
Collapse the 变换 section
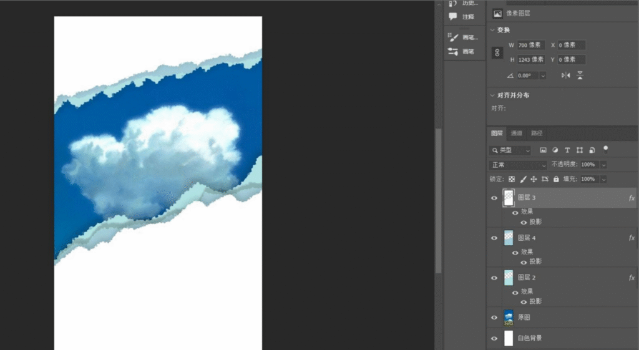[492, 30]
